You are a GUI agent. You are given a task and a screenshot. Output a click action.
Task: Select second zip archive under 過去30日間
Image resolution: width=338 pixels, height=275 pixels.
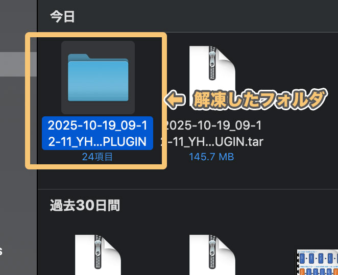coord(212,255)
